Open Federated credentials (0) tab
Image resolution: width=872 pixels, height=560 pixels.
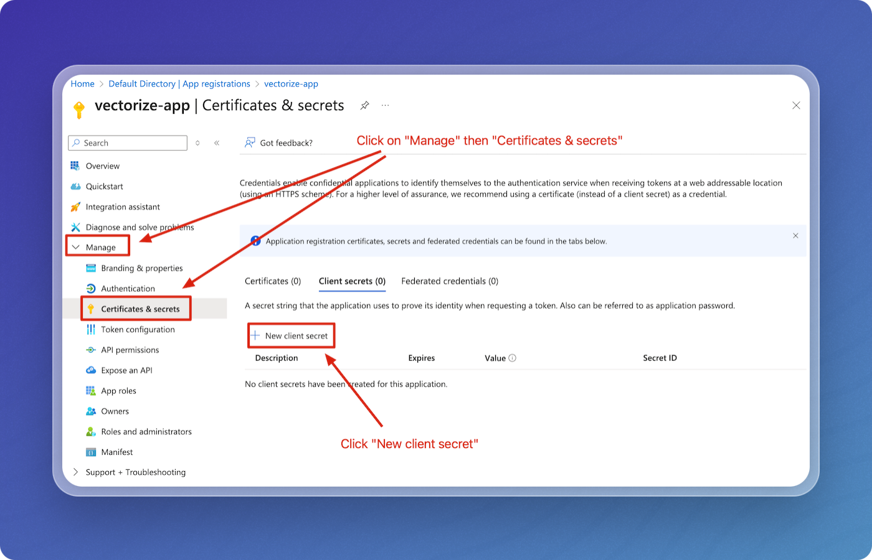point(450,281)
